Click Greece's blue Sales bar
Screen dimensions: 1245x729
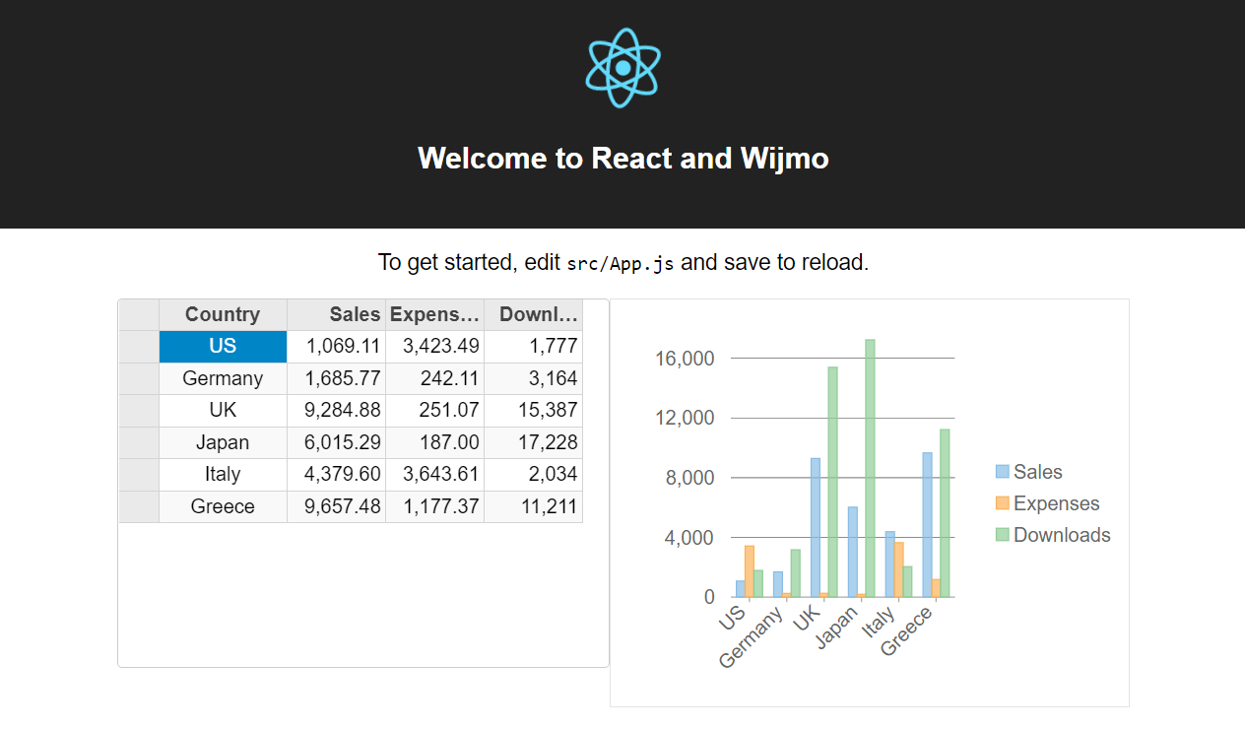point(927,524)
